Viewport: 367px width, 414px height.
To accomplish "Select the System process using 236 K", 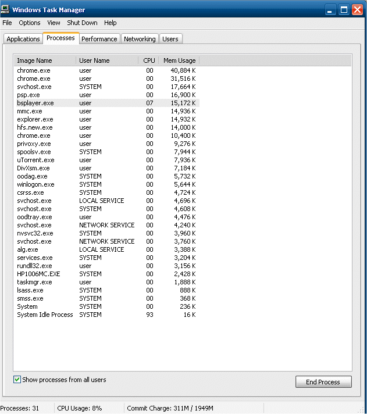I will [106, 306].
